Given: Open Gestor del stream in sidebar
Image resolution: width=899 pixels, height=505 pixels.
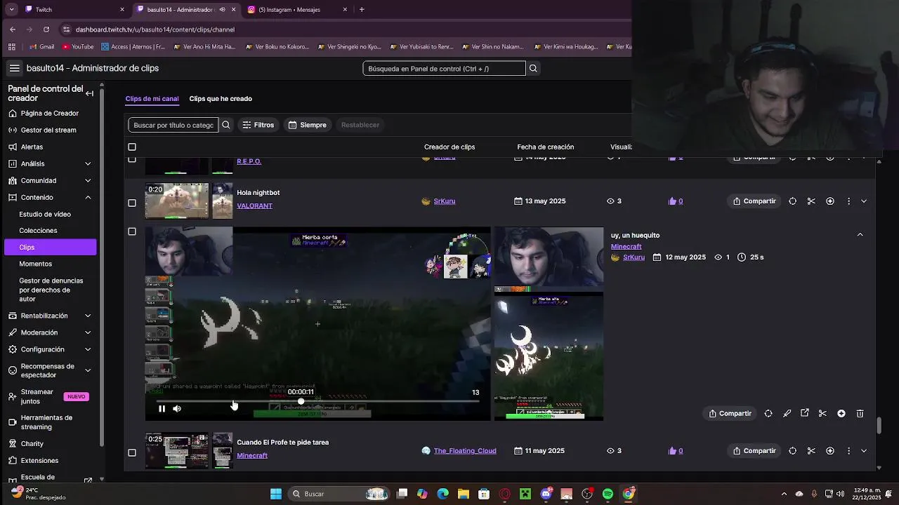Looking at the screenshot, I should pyautogui.click(x=48, y=130).
